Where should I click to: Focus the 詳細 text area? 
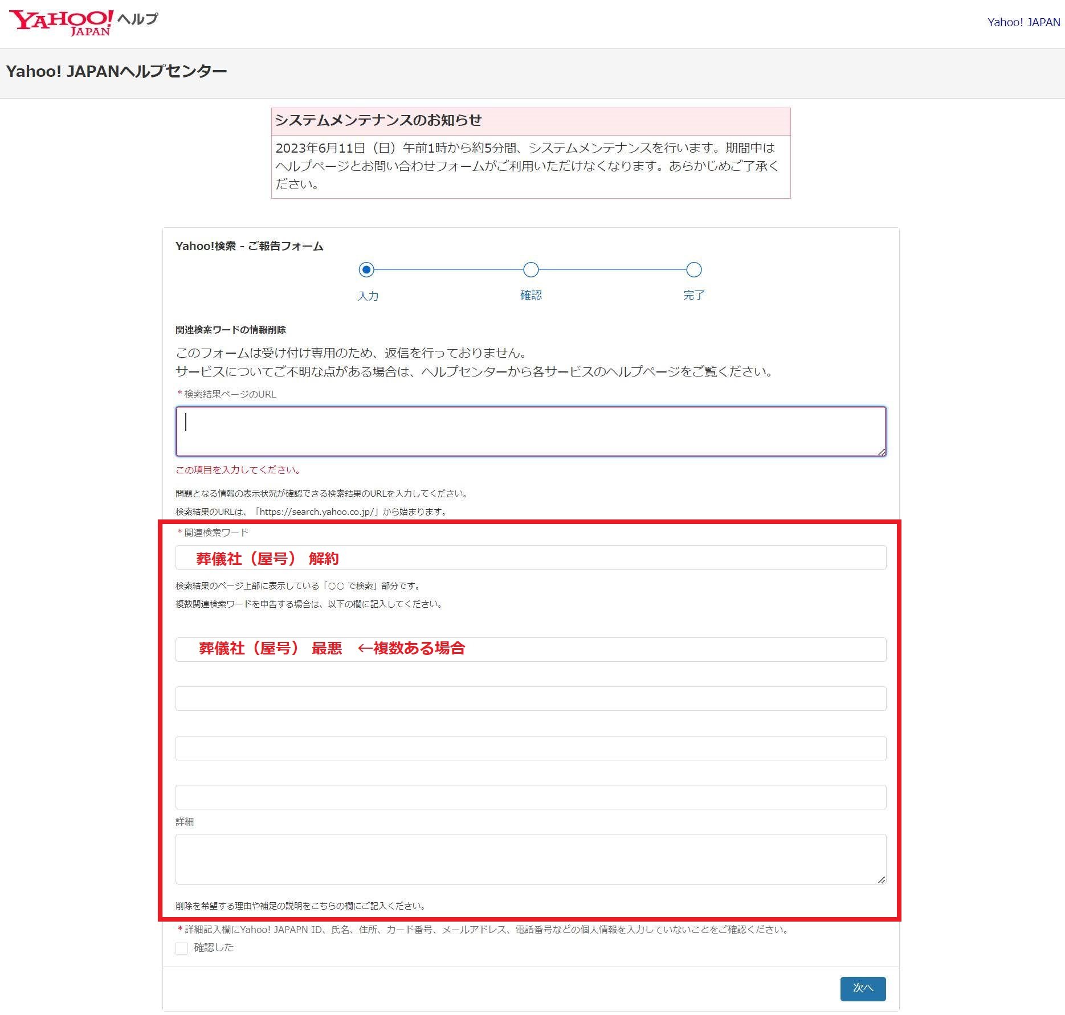[x=530, y=859]
